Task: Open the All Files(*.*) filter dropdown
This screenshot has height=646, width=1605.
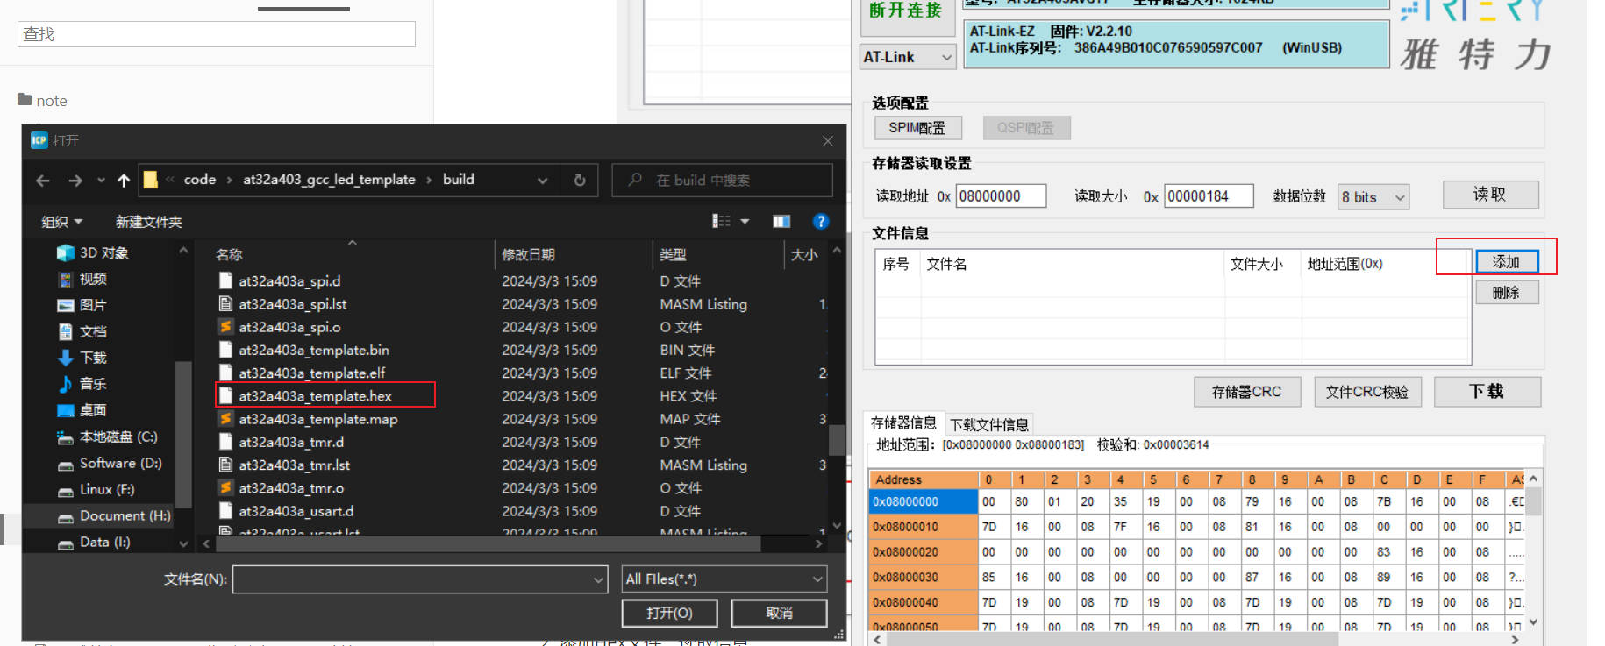Action: point(724,579)
